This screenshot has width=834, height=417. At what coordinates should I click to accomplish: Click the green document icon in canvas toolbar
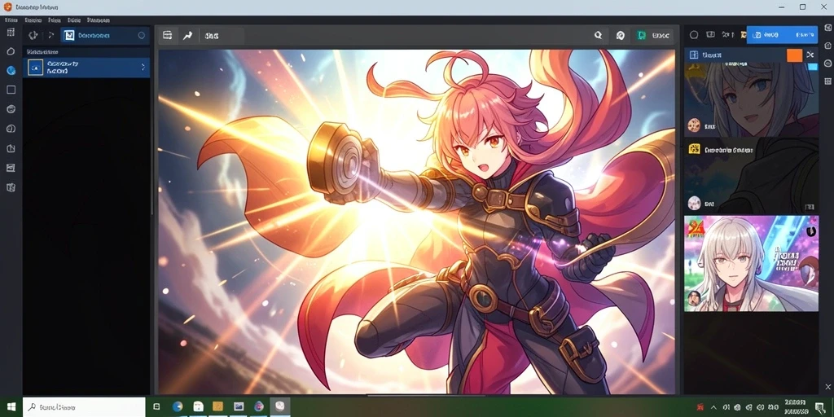click(x=642, y=36)
